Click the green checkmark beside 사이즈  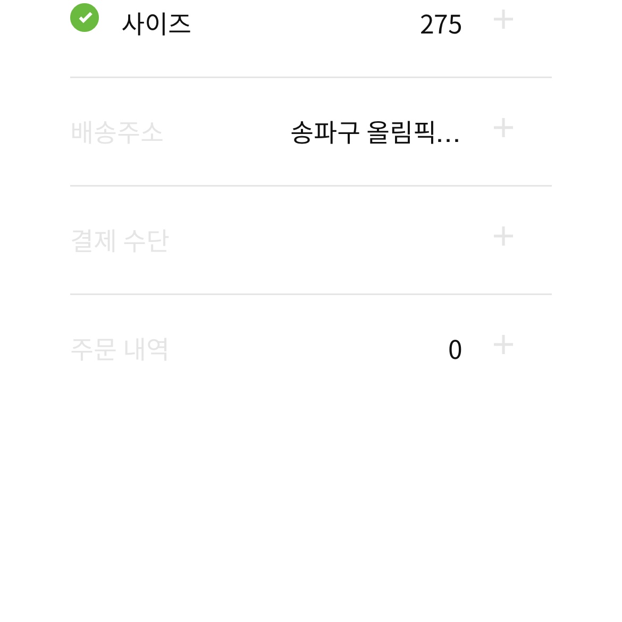(85, 18)
